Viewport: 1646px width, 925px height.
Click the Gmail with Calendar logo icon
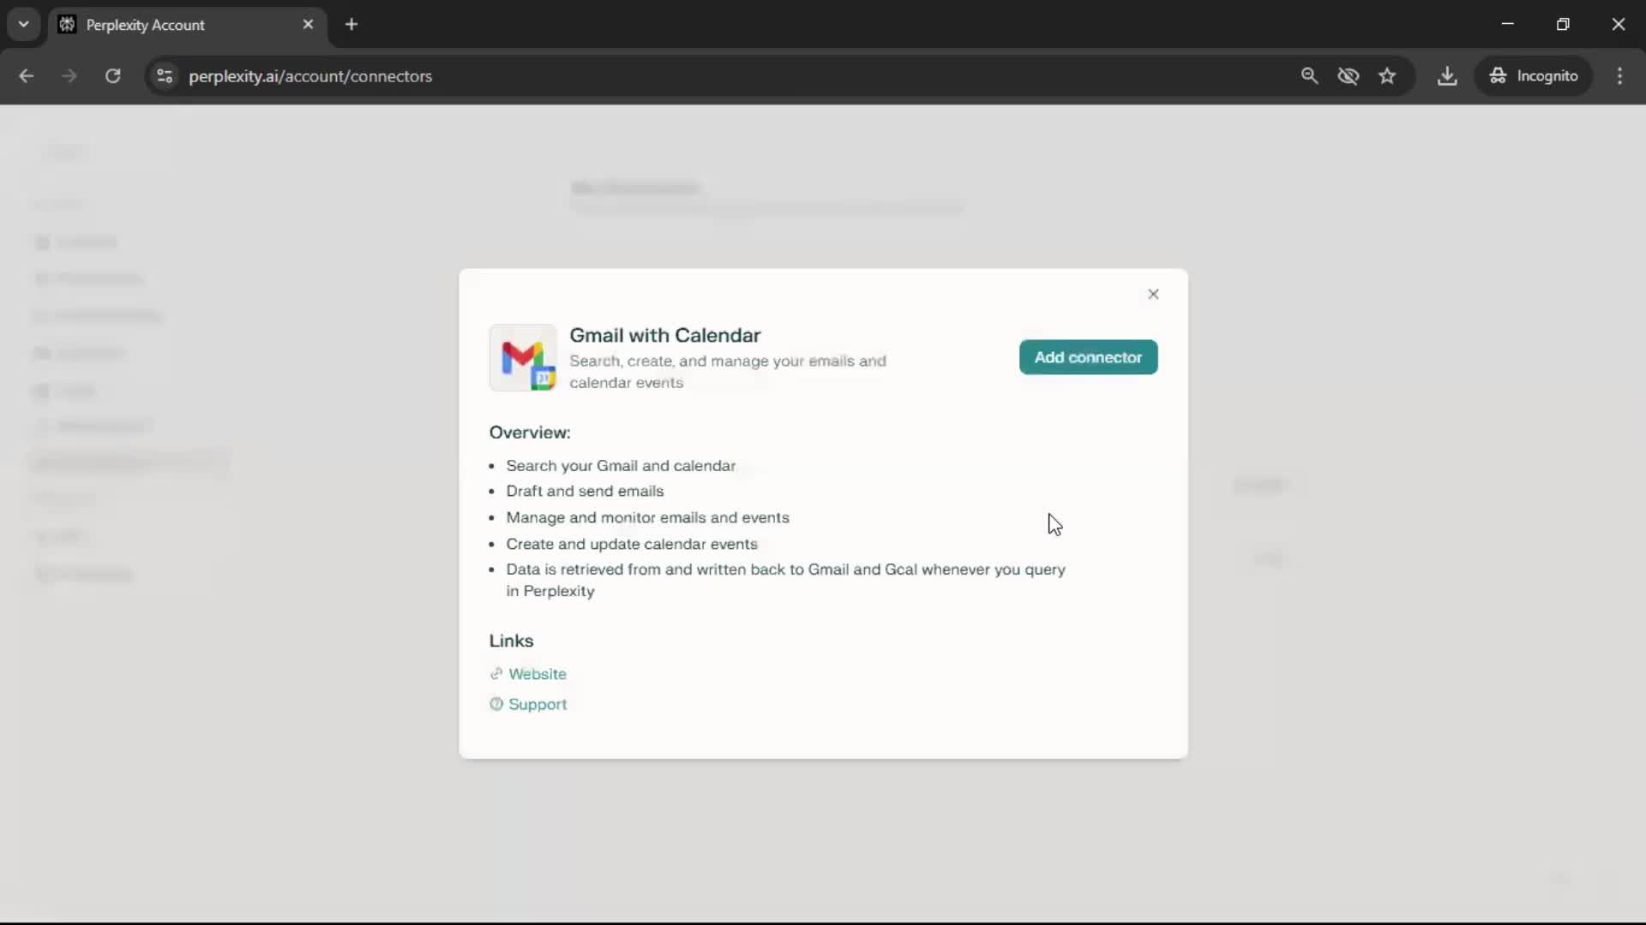523,358
